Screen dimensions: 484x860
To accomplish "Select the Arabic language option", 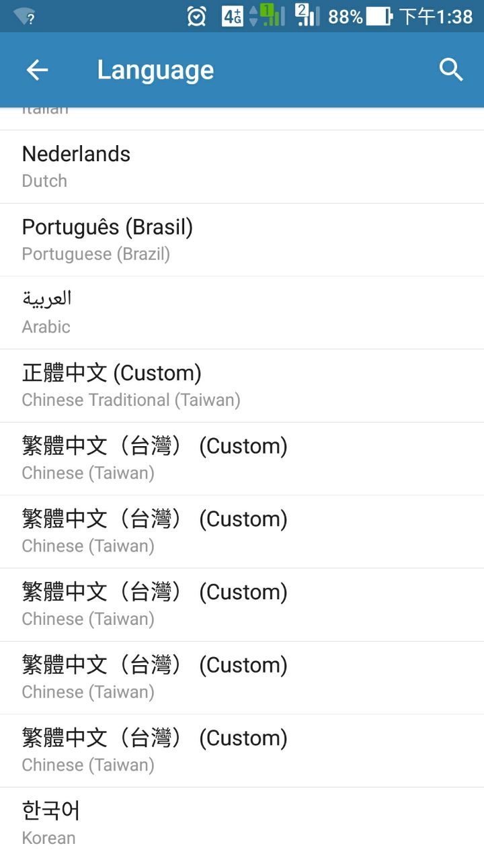I will pyautogui.click(x=242, y=312).
